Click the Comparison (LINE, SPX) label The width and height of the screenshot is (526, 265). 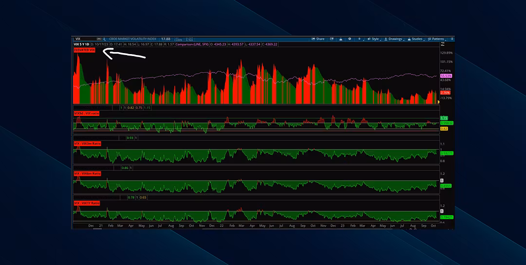click(x=192, y=44)
